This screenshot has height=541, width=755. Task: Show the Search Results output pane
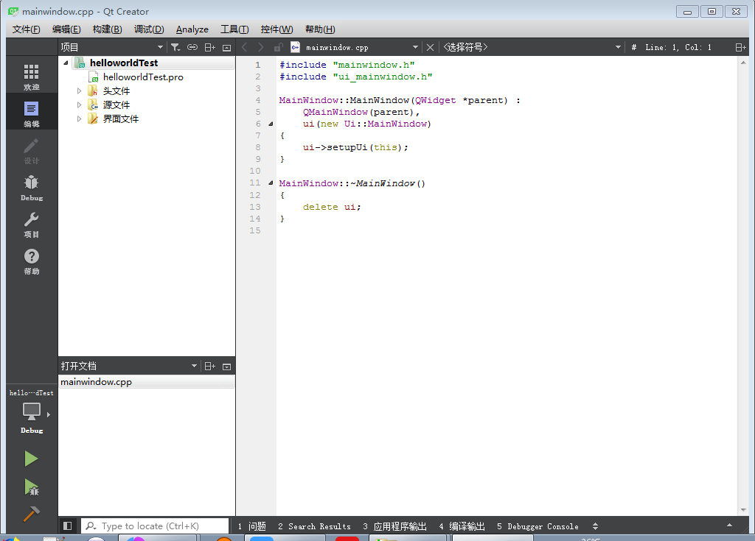pos(314,526)
